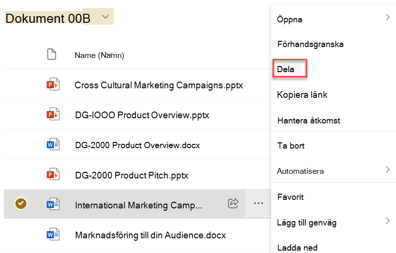Click the Word icon for Marknadsföring till din Audience
The width and height of the screenshot is (396, 253).
coord(53,234)
